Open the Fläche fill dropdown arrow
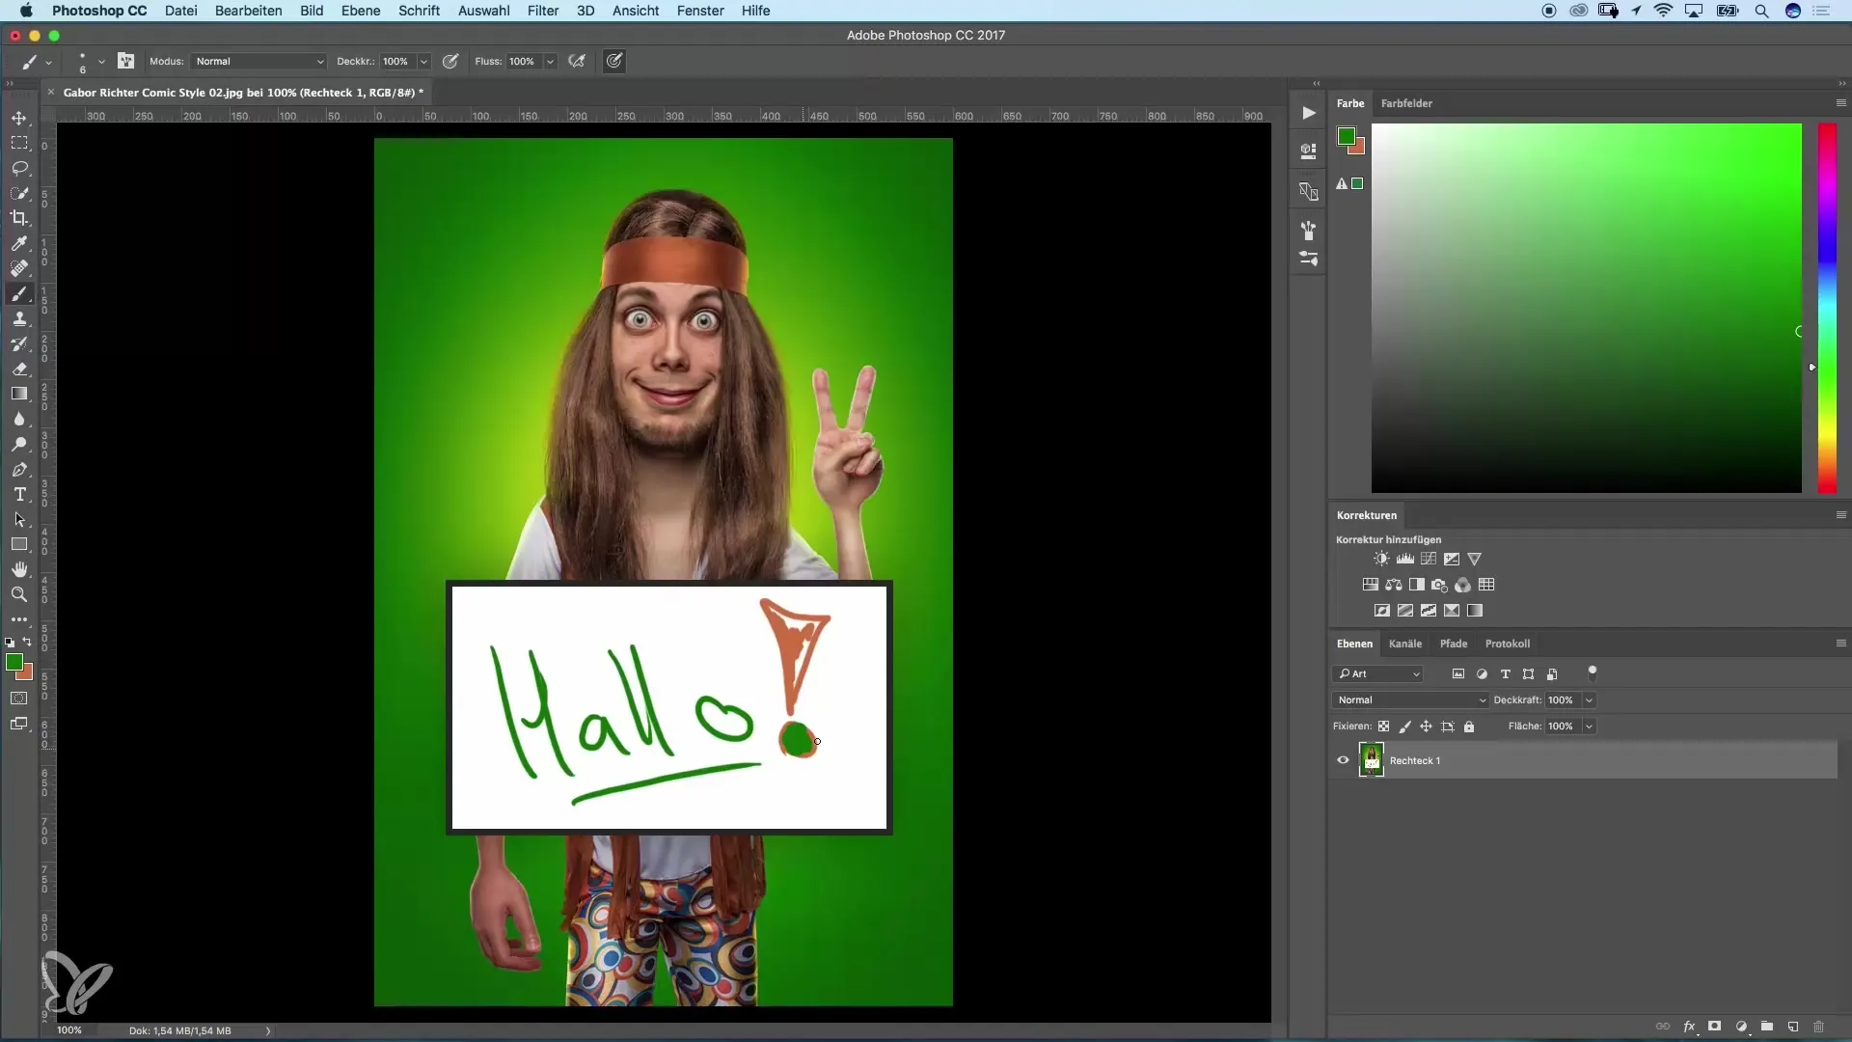This screenshot has height=1042, width=1852. point(1589,727)
